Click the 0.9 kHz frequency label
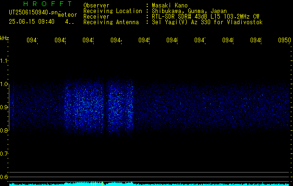This screenshot has height=186, width=293. (4, 107)
